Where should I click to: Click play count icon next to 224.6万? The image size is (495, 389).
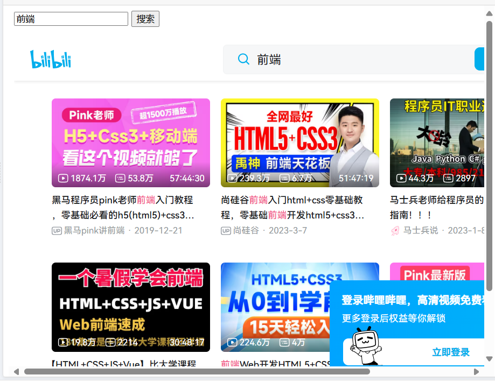coord(232,342)
